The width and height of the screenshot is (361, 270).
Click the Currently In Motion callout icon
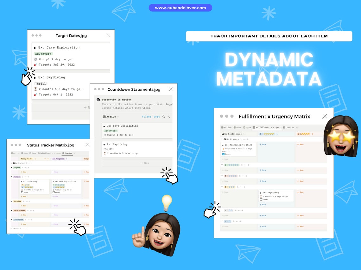pos(98,99)
